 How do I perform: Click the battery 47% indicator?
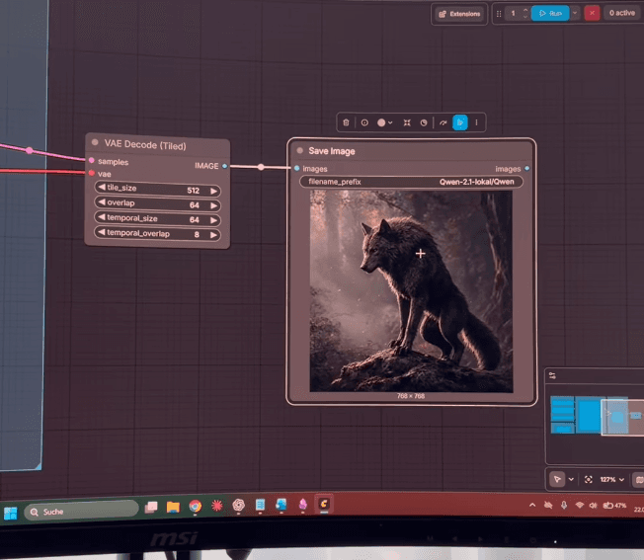click(x=614, y=506)
